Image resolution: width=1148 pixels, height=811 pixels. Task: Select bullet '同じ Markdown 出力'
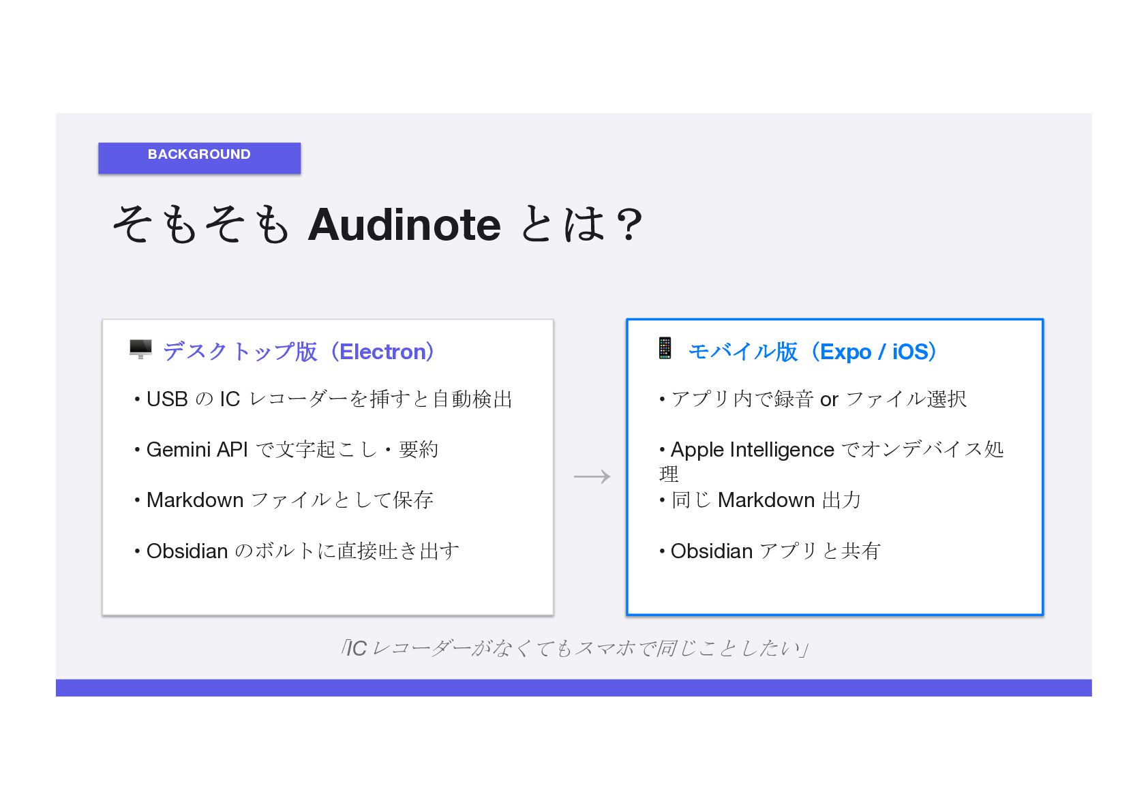[x=760, y=500]
